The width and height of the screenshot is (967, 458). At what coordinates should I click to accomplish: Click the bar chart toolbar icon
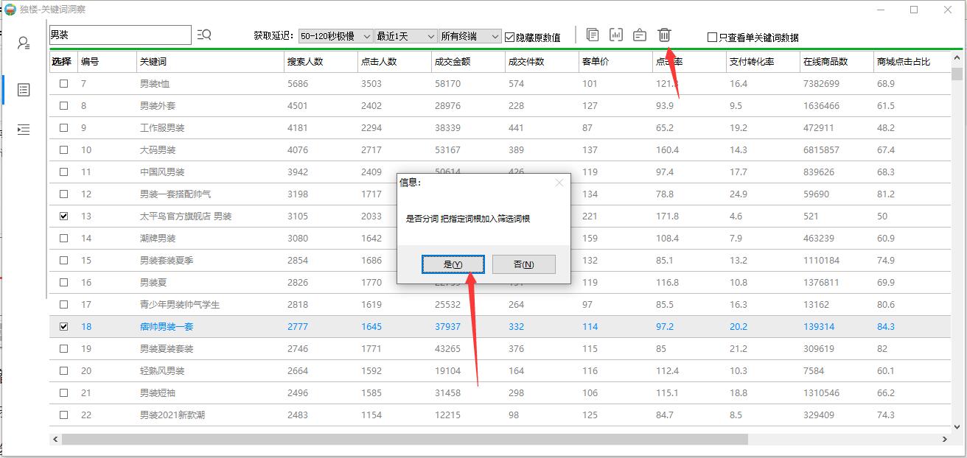616,35
